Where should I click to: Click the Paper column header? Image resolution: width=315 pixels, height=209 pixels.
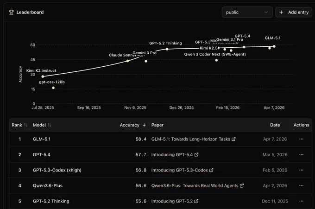pos(157,125)
